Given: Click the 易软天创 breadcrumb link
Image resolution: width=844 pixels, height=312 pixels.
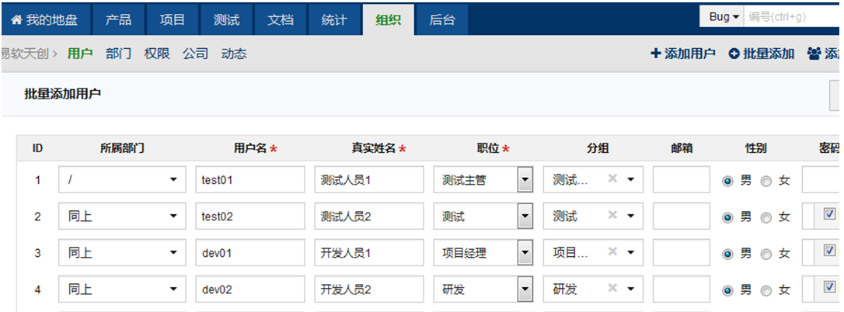Looking at the screenshot, I should coord(26,54).
